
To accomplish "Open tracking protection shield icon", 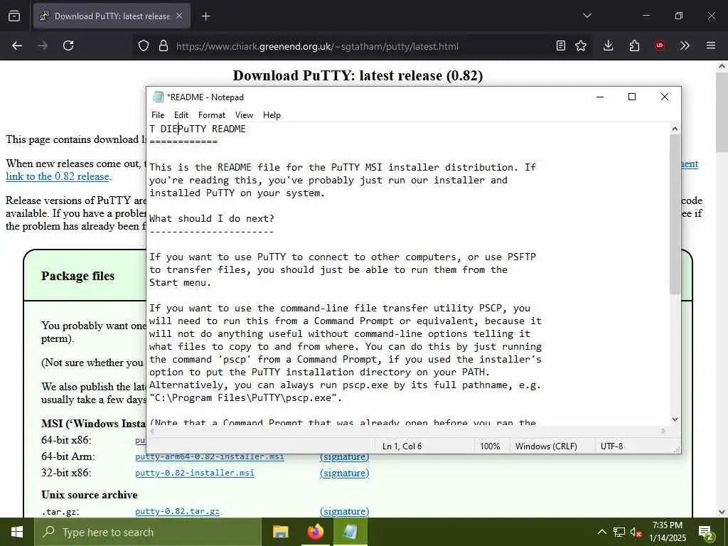I will tap(144, 46).
